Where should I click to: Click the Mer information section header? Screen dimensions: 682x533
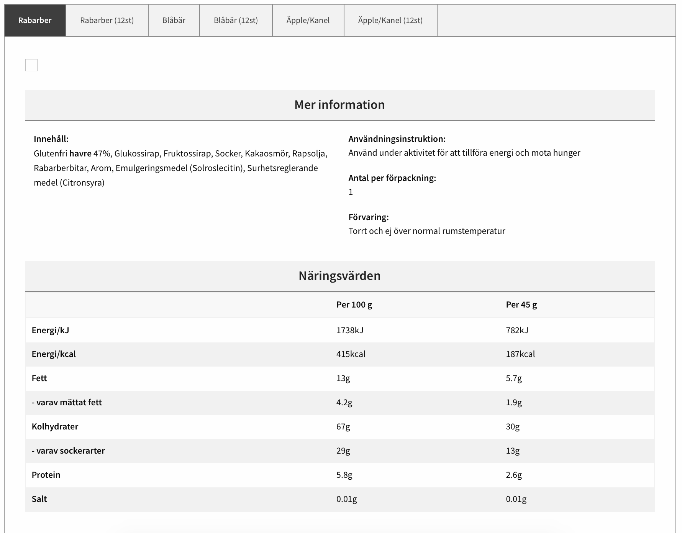coord(340,105)
